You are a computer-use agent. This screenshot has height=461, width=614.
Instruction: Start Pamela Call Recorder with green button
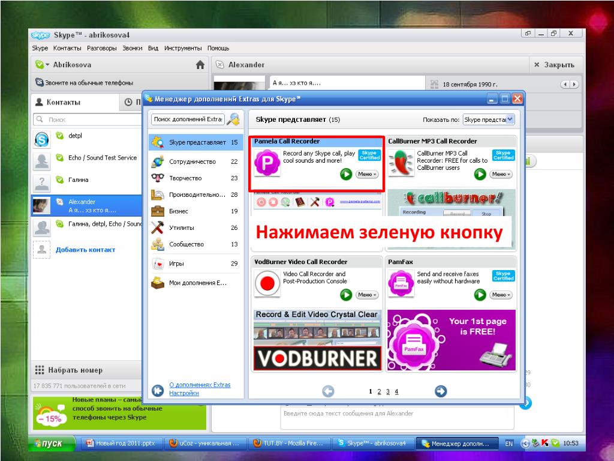click(346, 174)
